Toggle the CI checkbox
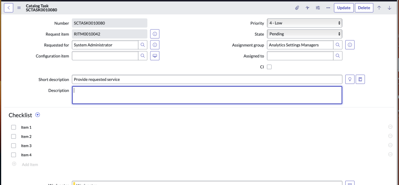The width and height of the screenshot is (399, 185). (x=269, y=67)
